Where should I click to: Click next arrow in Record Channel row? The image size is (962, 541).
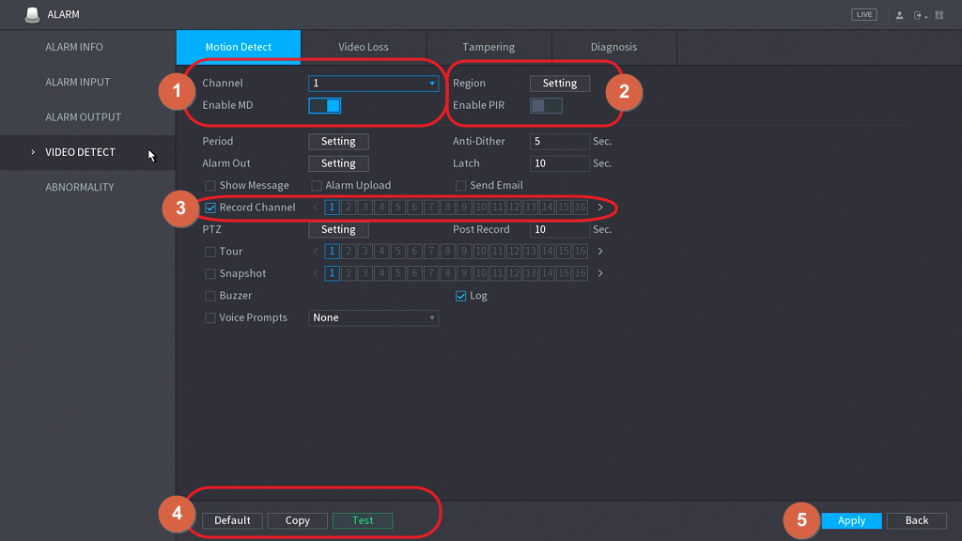pos(600,208)
